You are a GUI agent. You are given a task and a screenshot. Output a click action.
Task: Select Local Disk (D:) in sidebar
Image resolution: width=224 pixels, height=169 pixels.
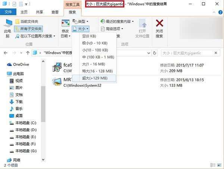(x=23, y=130)
